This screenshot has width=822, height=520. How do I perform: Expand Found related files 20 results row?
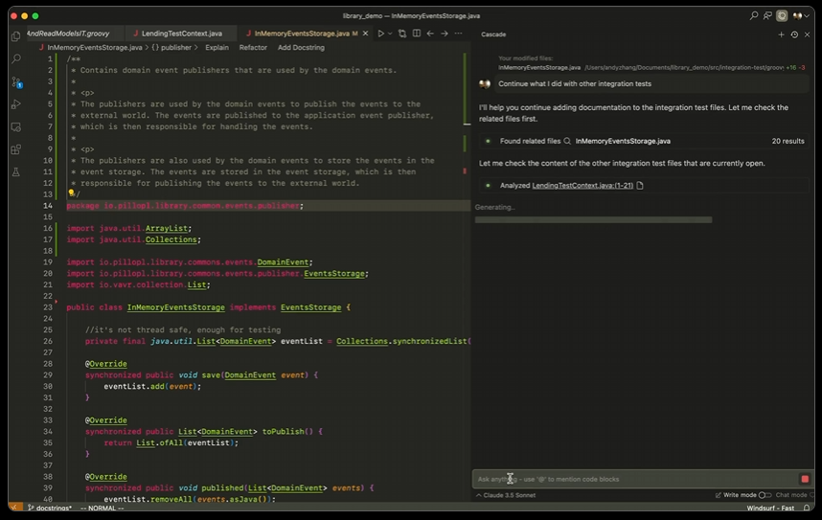(644, 141)
